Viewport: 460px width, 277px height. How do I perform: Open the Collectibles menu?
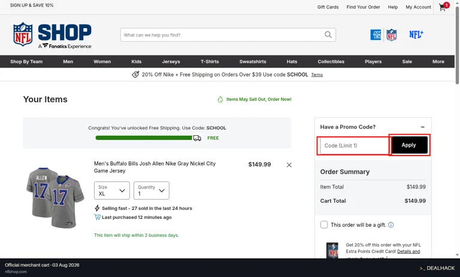click(331, 62)
